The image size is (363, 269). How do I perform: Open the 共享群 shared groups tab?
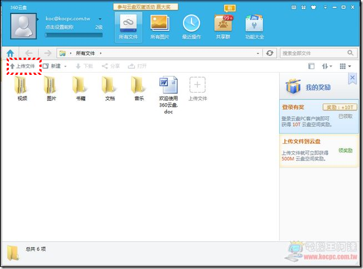tap(223, 27)
